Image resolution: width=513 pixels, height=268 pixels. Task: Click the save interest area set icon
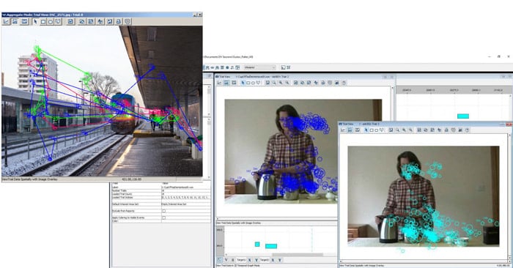[x=70, y=21]
